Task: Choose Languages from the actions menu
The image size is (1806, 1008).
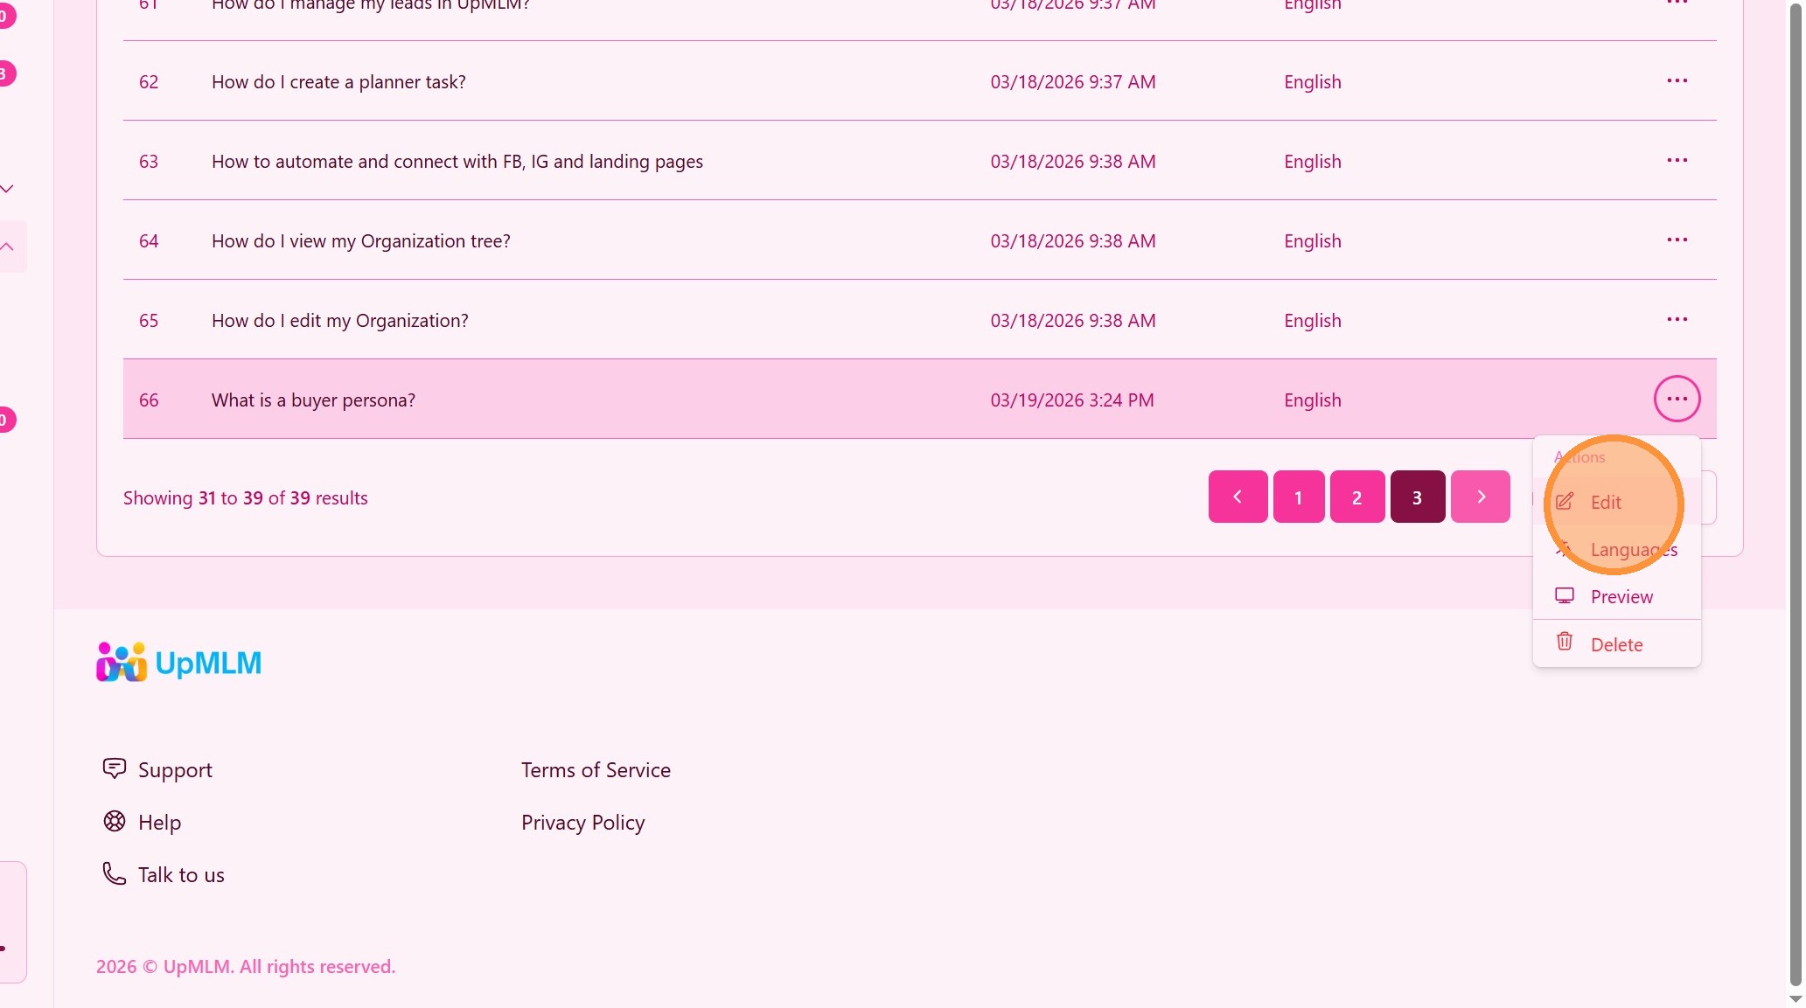Action: point(1633,550)
